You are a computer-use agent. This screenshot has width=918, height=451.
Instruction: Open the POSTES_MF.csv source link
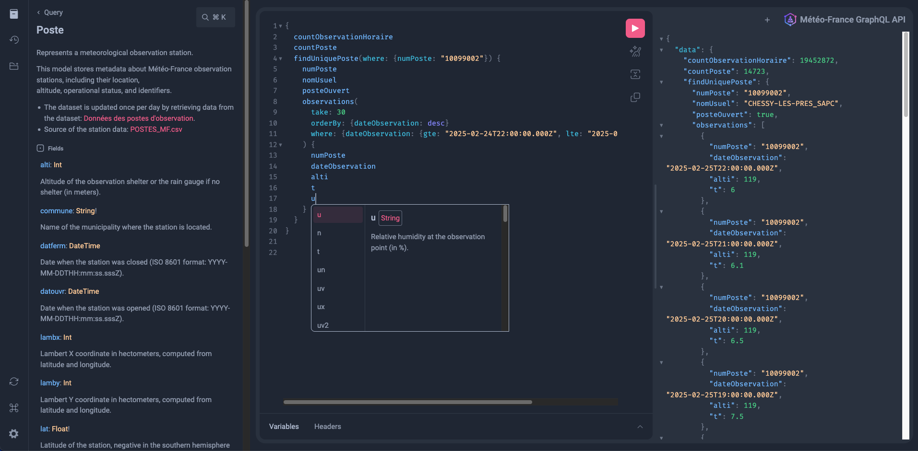point(156,129)
